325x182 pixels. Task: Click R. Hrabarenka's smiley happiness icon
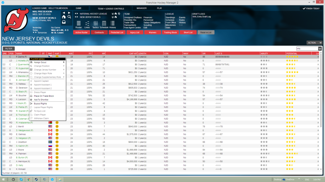pyautogui.click(x=57, y=123)
